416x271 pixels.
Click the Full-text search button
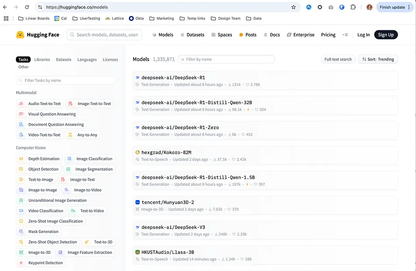(x=338, y=60)
